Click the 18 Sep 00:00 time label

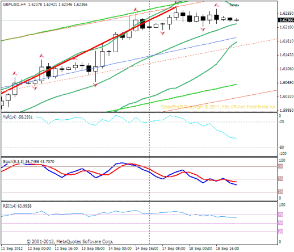(x=200, y=249)
